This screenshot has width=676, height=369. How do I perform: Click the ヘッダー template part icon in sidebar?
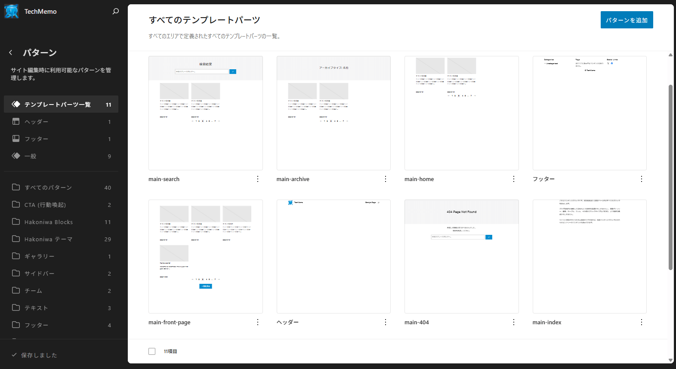pos(16,122)
